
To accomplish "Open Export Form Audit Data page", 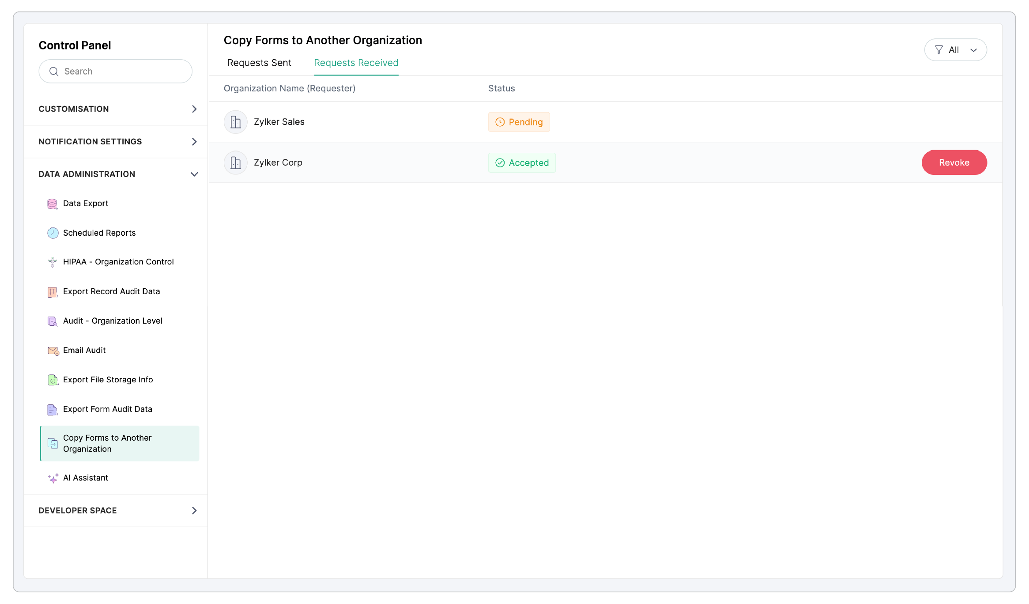I will point(107,409).
